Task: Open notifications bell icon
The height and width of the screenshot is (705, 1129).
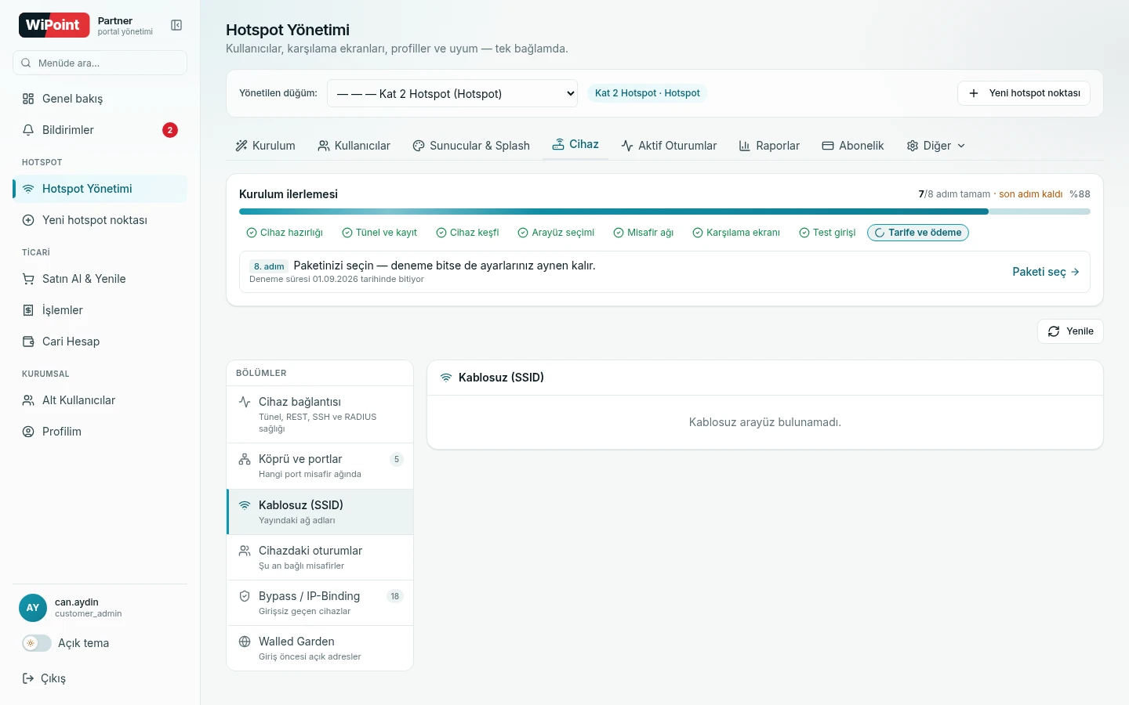Action: [28, 130]
